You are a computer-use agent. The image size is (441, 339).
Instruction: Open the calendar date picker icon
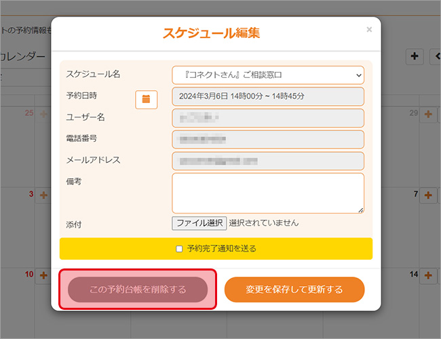tap(146, 99)
